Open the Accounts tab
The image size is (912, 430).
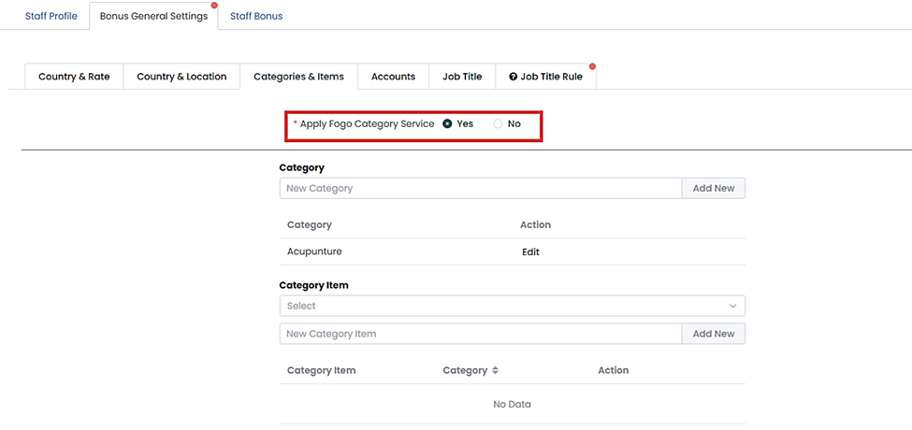click(x=393, y=77)
